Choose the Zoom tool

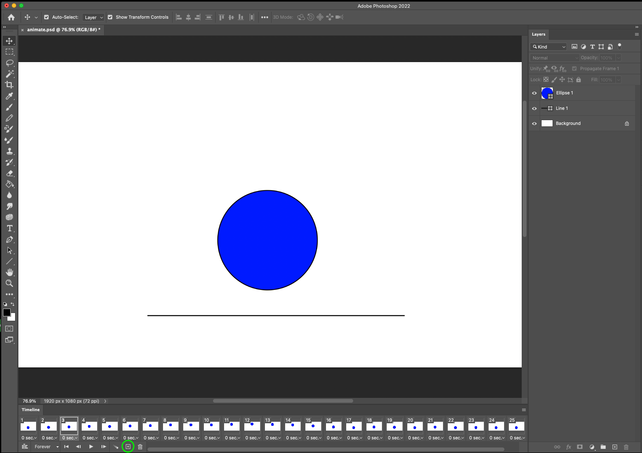[10, 283]
